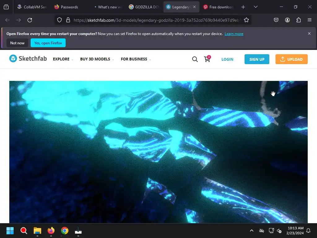The height and width of the screenshot is (238, 317).
Task: Open File Explorer from taskbar
Action: click(x=37, y=231)
